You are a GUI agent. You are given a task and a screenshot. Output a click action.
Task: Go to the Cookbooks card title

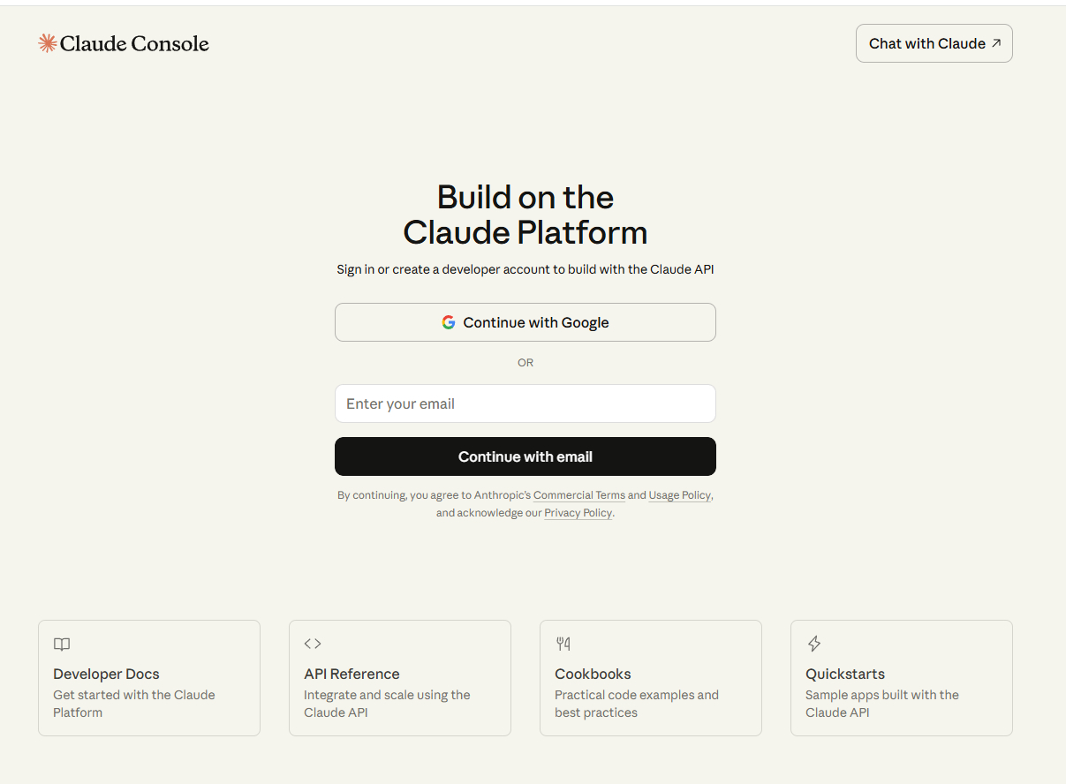point(593,674)
